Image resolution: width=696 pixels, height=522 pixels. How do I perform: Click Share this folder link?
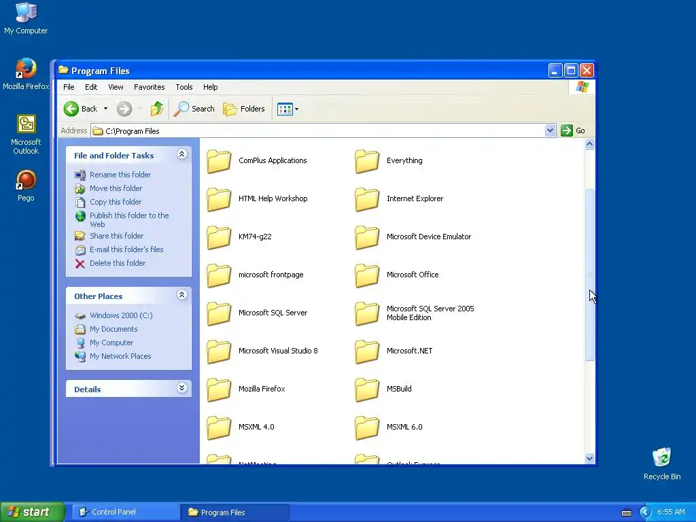[116, 236]
